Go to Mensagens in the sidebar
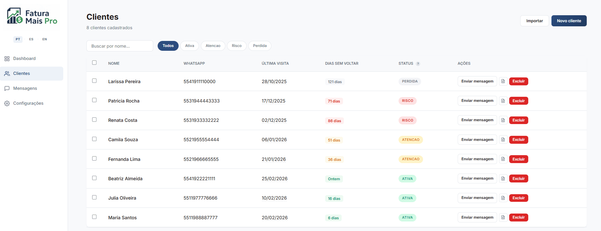 [x=25, y=89]
